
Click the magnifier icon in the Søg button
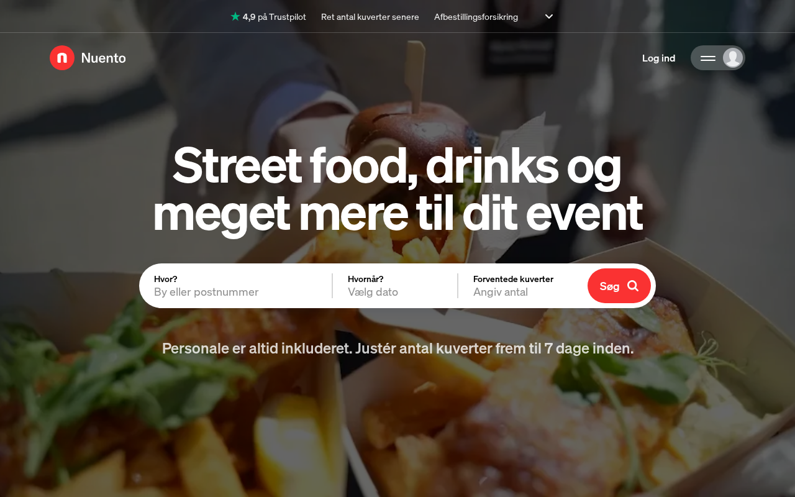[633, 286]
